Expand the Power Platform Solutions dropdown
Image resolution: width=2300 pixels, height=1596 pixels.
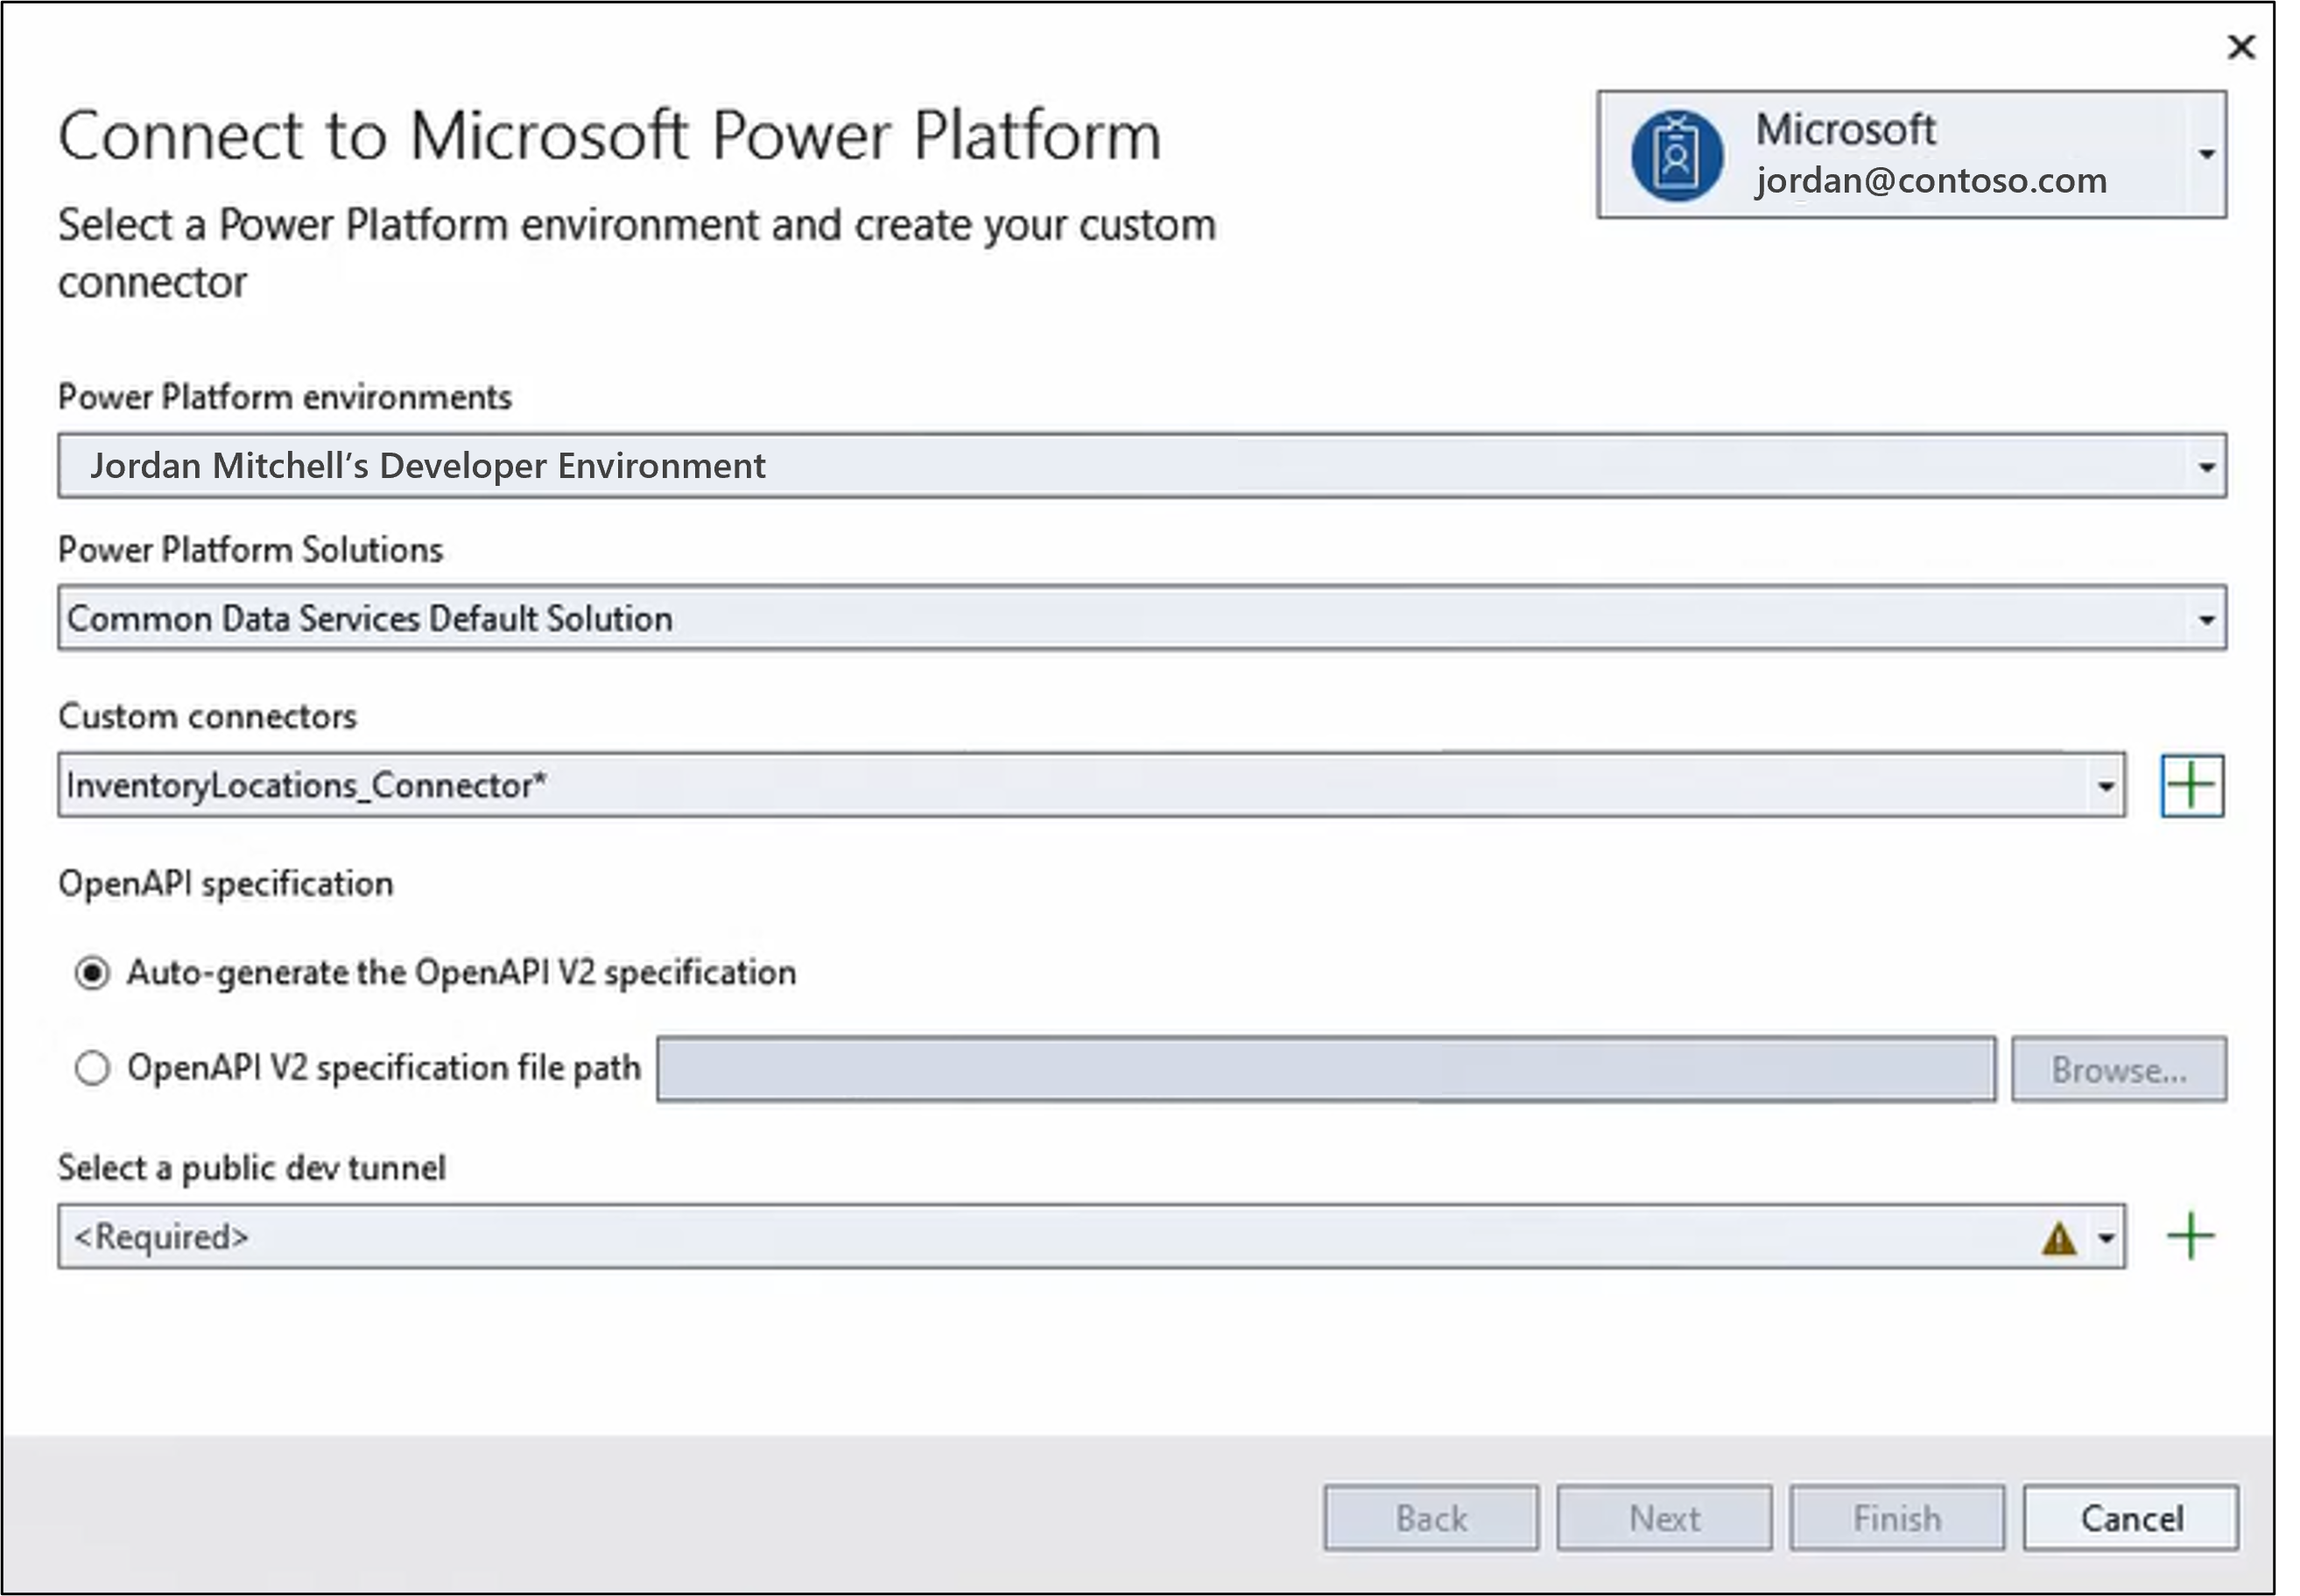click(1142, 618)
